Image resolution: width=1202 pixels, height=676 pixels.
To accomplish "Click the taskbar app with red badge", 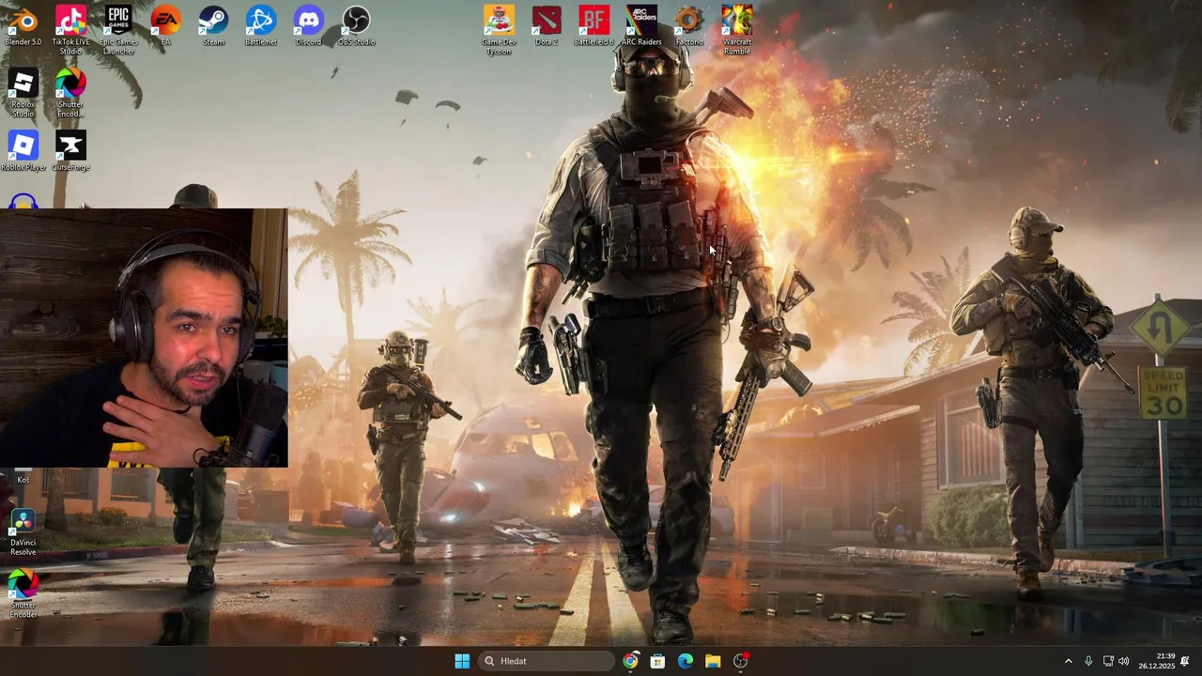I will click(x=741, y=661).
